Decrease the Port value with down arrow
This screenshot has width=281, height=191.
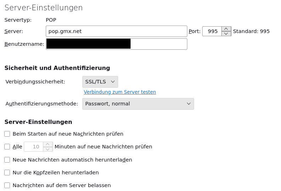(x=226, y=34)
